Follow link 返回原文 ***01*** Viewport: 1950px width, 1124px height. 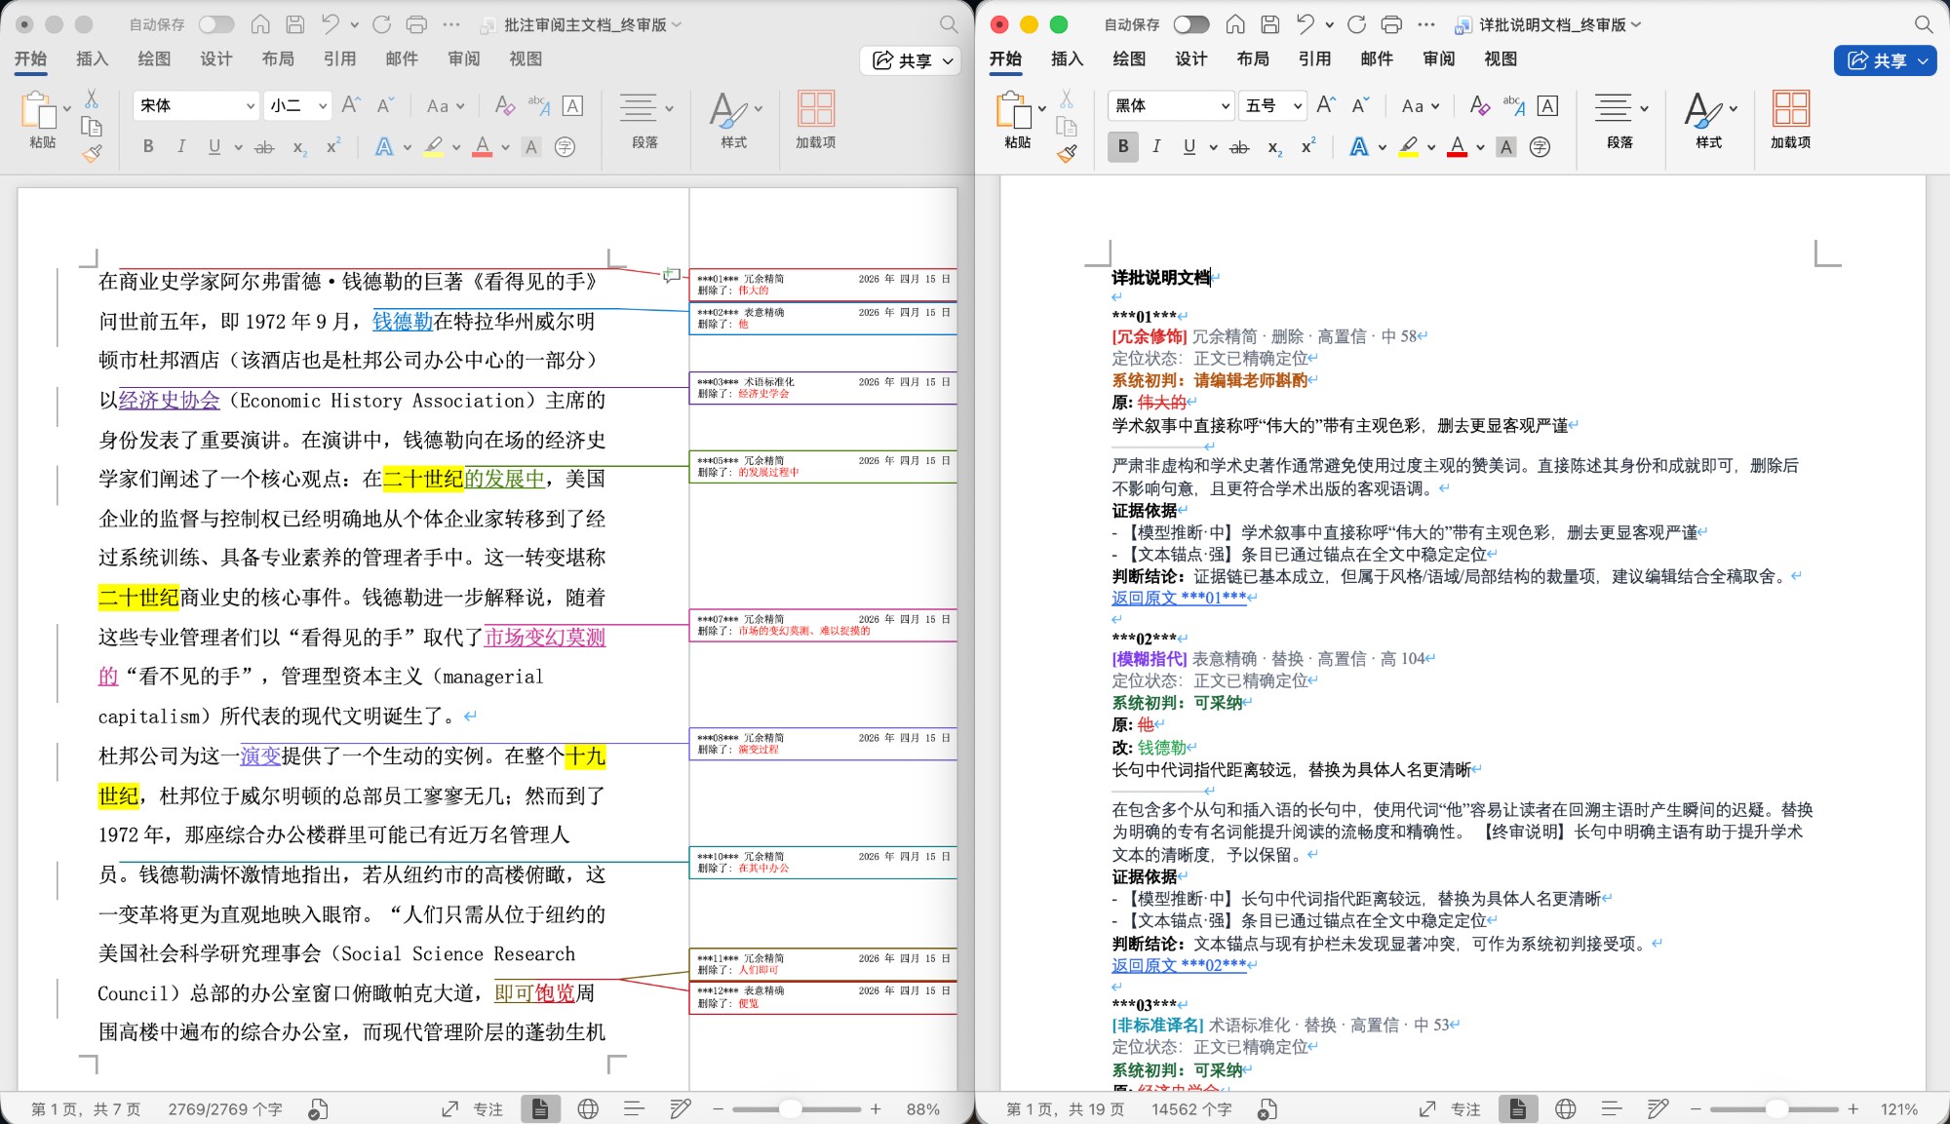point(1179,598)
